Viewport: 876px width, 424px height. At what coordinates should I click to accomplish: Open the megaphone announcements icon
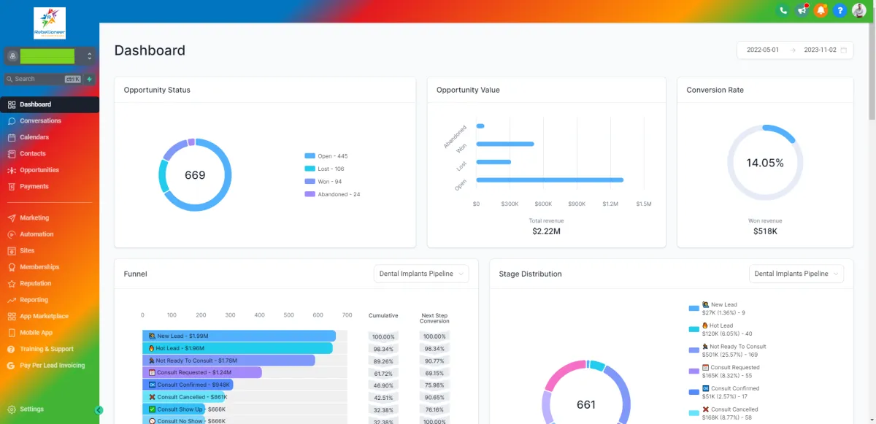click(802, 10)
